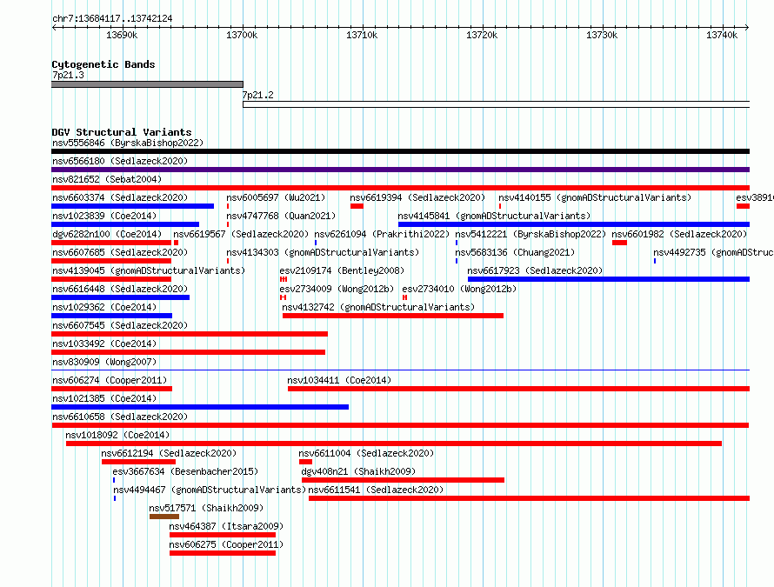774x587 pixels.
Task: Click the nsv5683136 (Chuang2021) label
Action: [515, 253]
